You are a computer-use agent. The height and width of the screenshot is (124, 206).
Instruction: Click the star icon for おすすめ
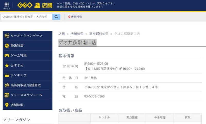(x=7, y=65)
